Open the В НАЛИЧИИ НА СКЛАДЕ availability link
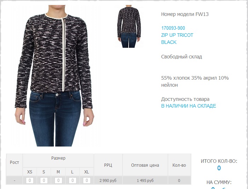This screenshot has height=189, width=248. point(188,106)
